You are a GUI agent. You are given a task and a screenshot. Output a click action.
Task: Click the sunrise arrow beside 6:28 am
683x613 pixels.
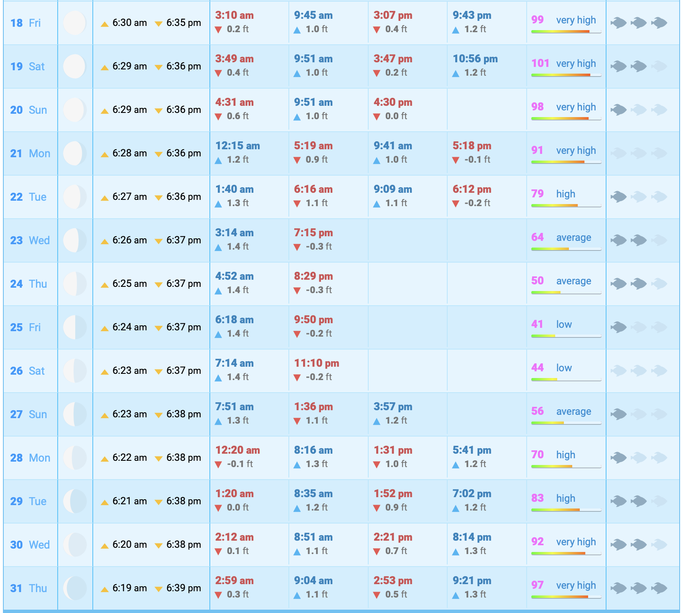click(104, 154)
